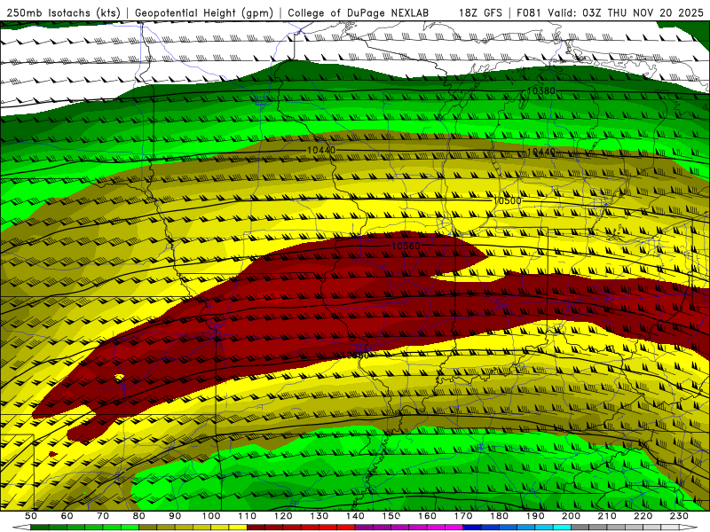Click the right 10440 contour label
Image resolution: width=710 pixels, height=532 pixels.
click(x=541, y=152)
